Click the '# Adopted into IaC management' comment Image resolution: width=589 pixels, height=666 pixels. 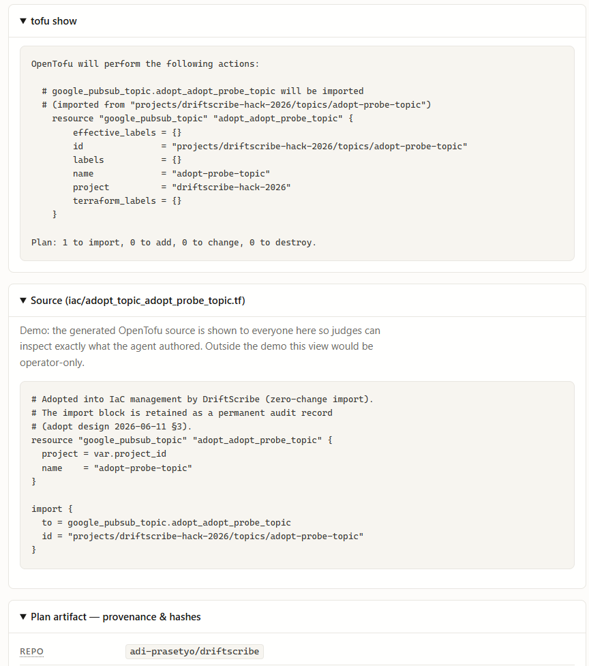pos(202,399)
